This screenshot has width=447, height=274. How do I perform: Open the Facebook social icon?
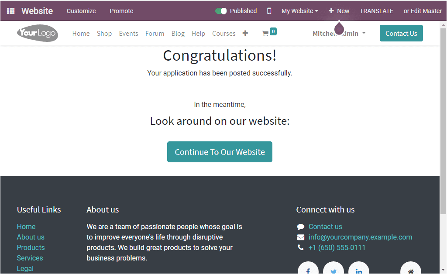coord(308,269)
